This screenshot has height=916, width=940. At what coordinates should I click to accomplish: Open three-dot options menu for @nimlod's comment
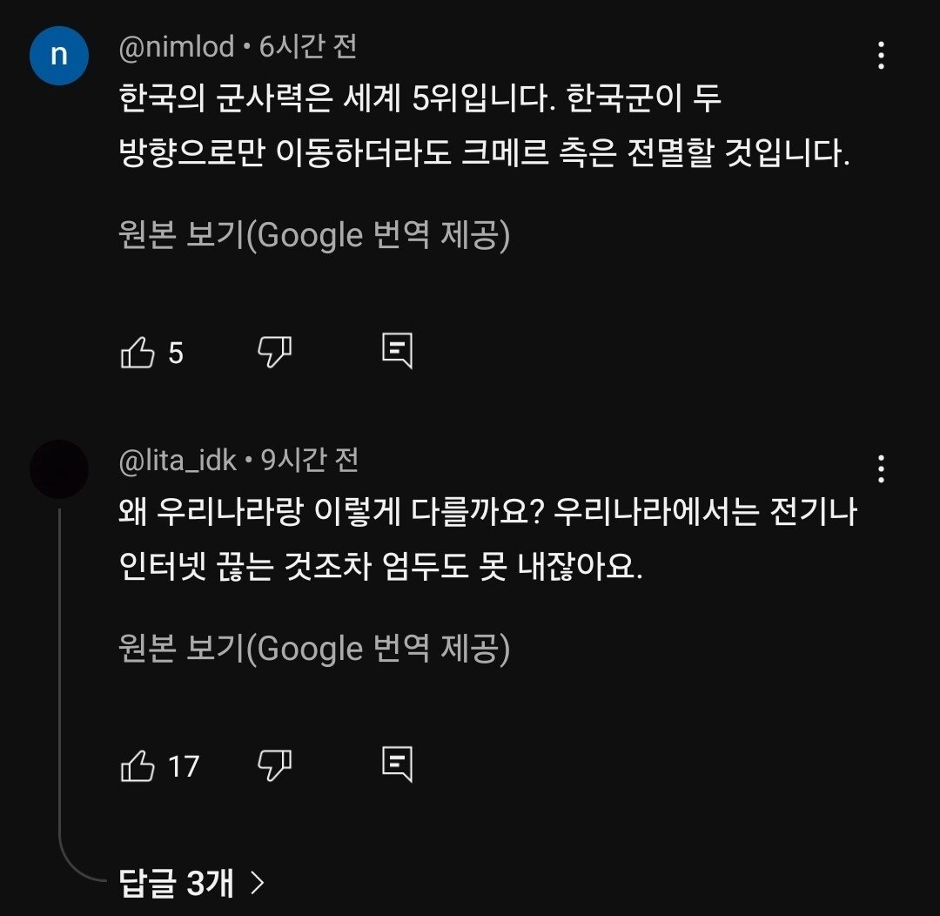881,56
